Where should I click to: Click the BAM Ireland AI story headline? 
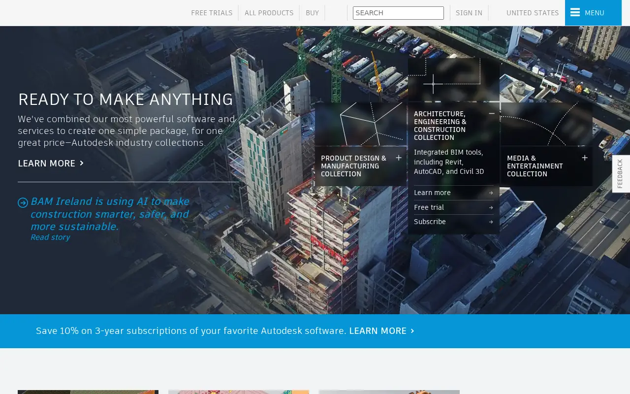(x=110, y=214)
